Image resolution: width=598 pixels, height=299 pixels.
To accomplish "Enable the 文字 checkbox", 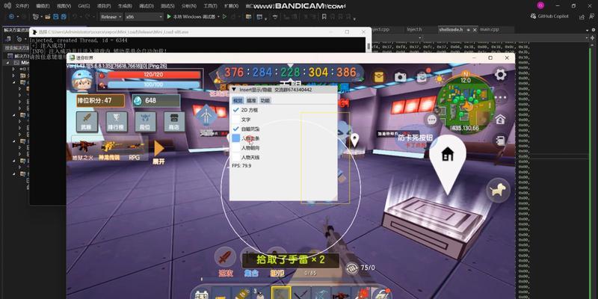I will coord(235,120).
